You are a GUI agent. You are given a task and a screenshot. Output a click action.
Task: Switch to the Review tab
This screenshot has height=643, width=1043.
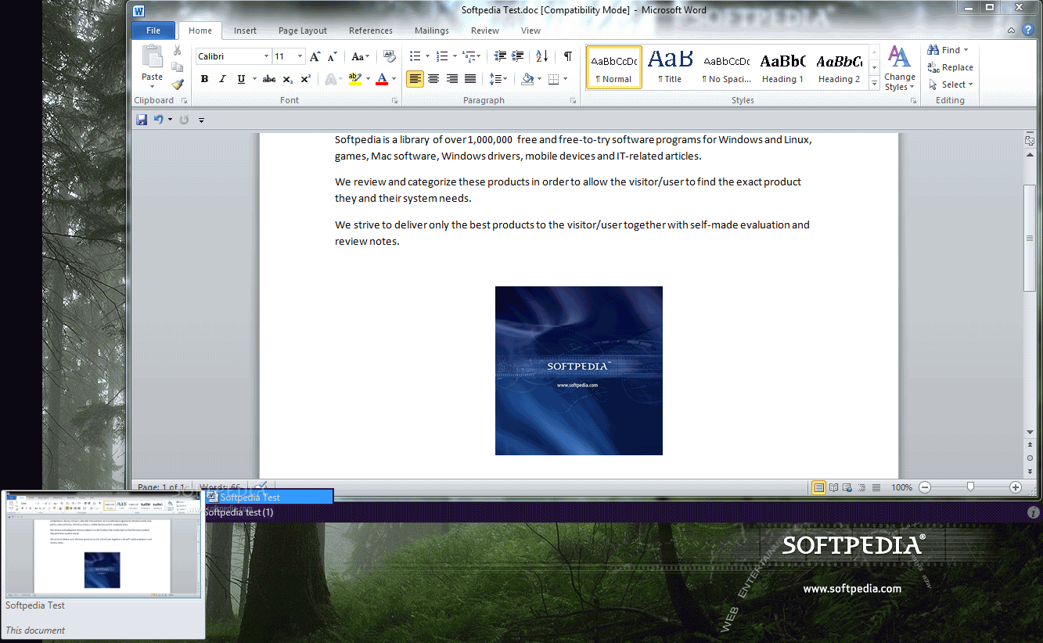(x=485, y=31)
